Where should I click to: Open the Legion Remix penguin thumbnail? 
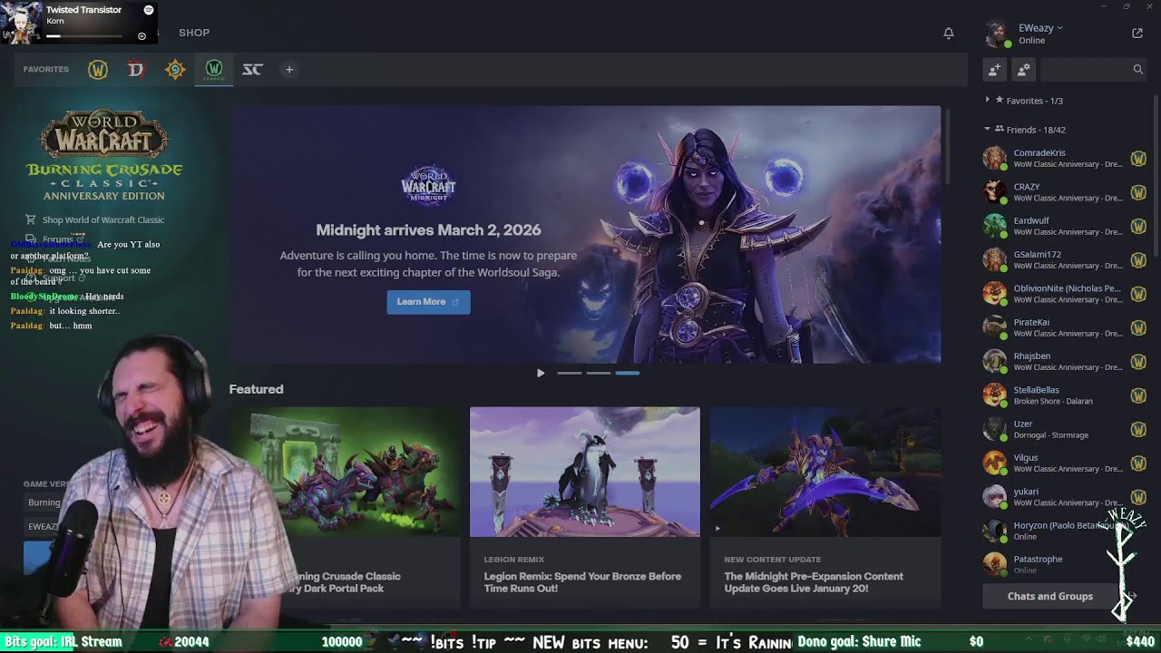(585, 472)
